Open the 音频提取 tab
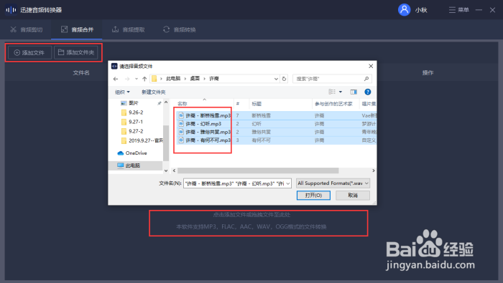503x283 pixels. (x=128, y=30)
